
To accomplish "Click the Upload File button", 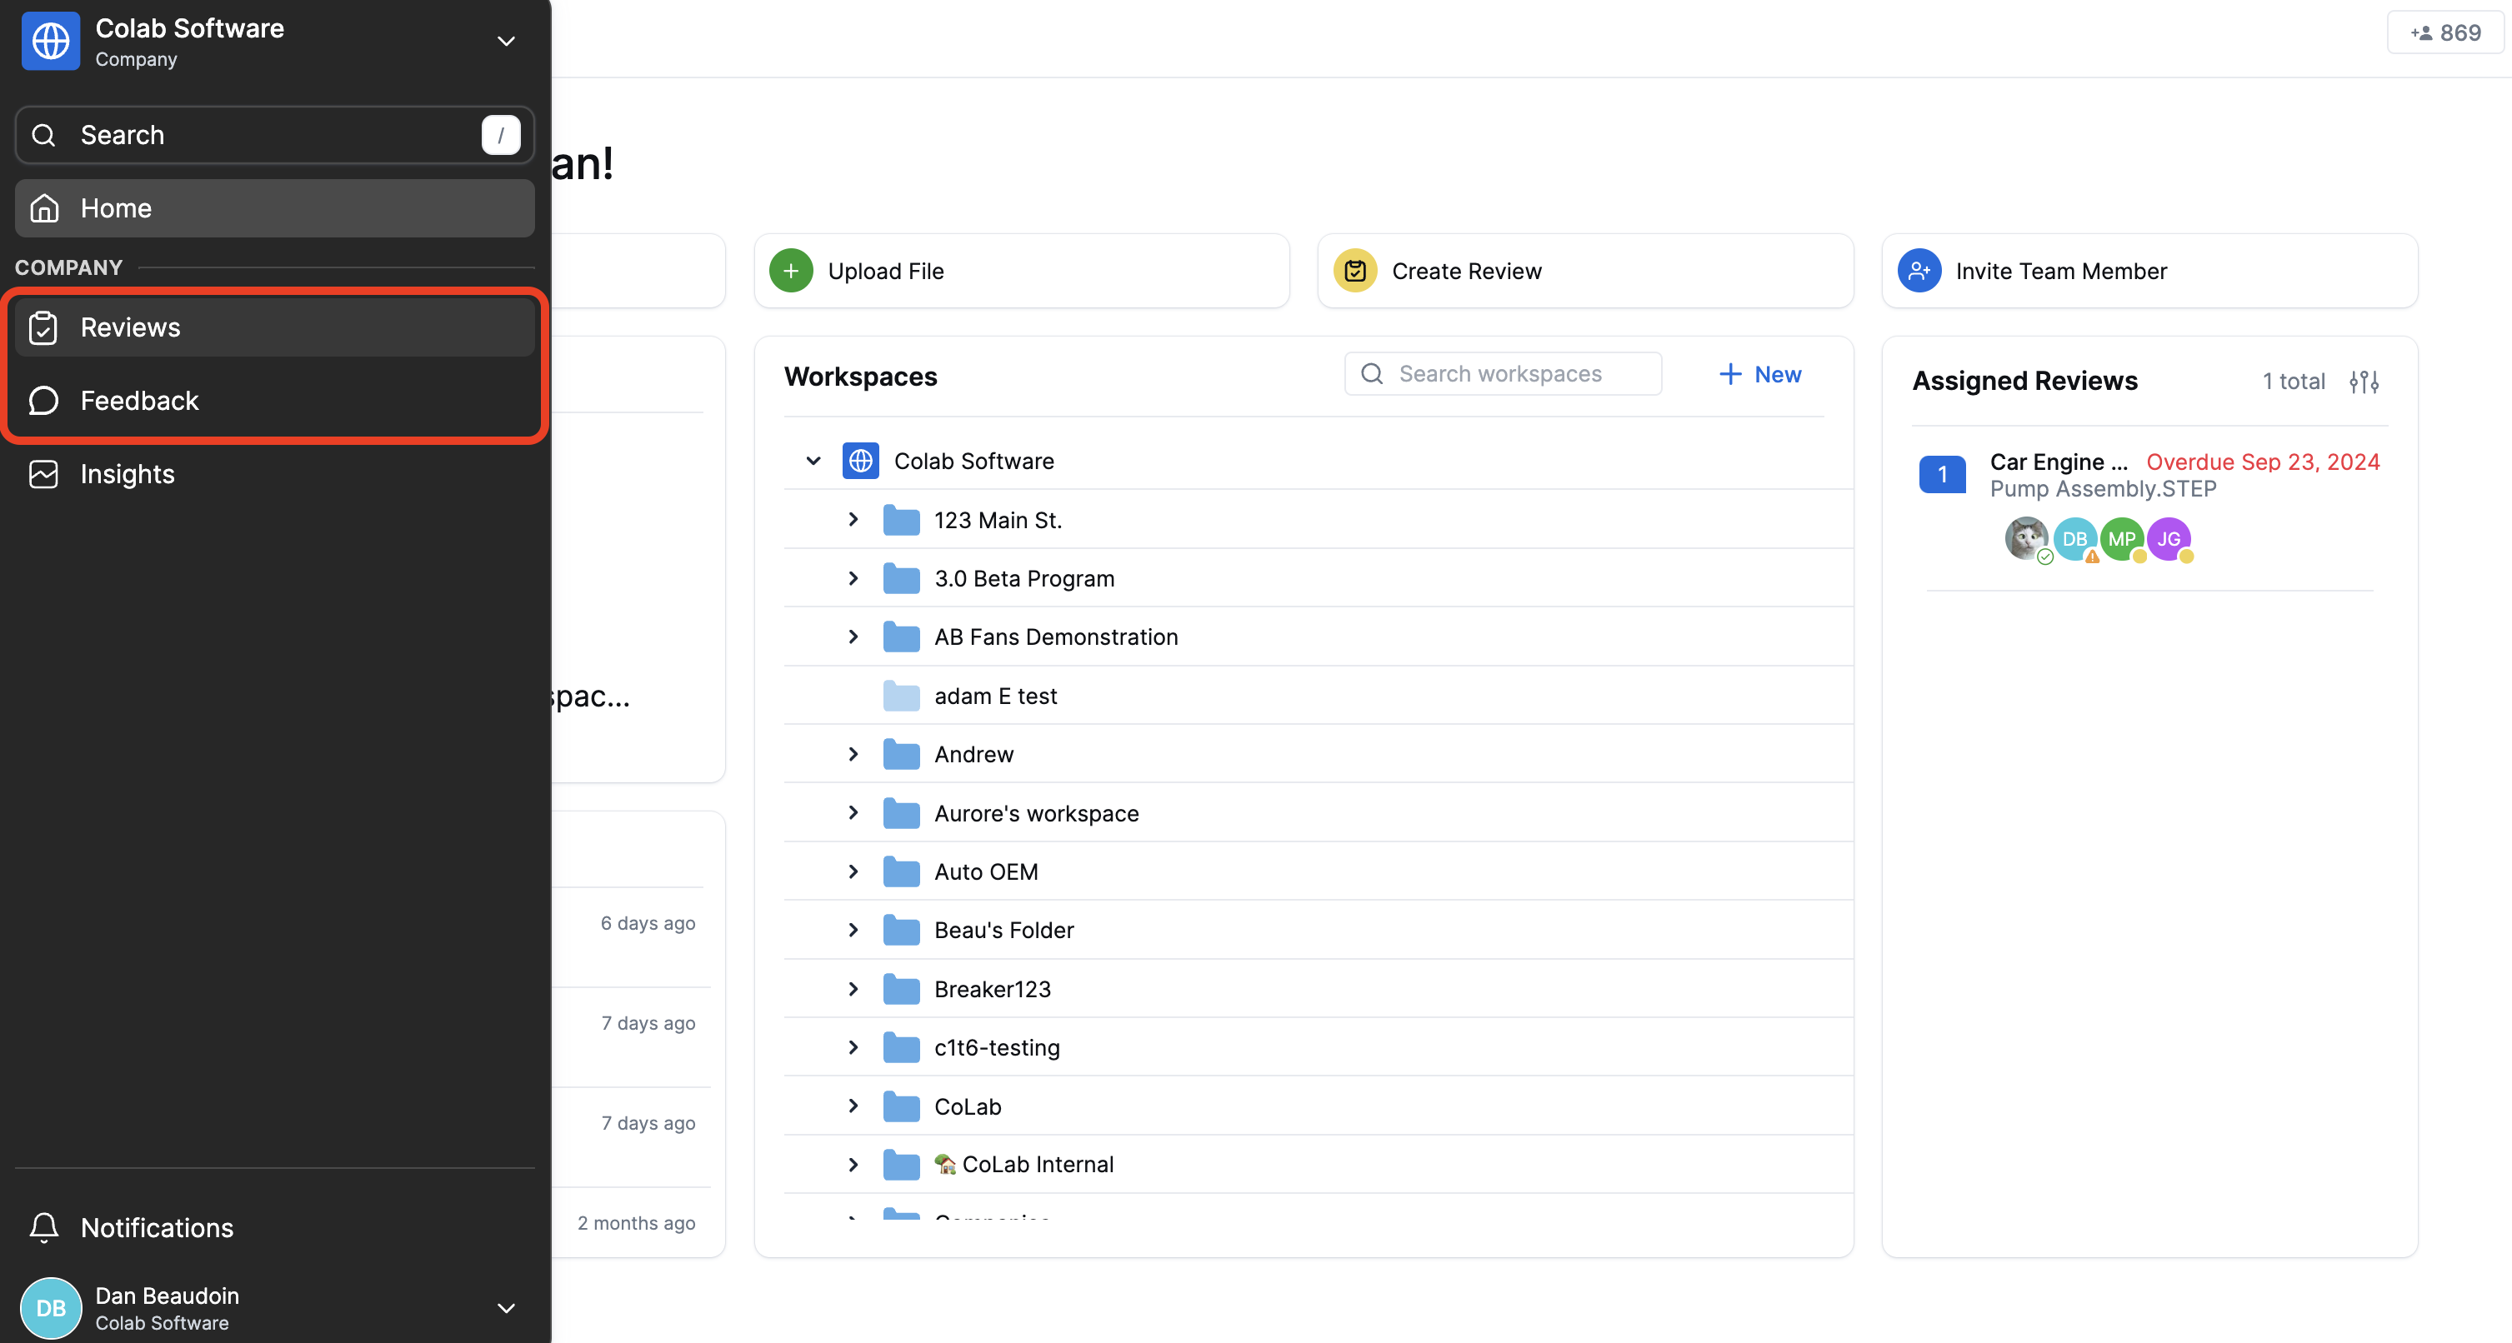I will 1021,271.
